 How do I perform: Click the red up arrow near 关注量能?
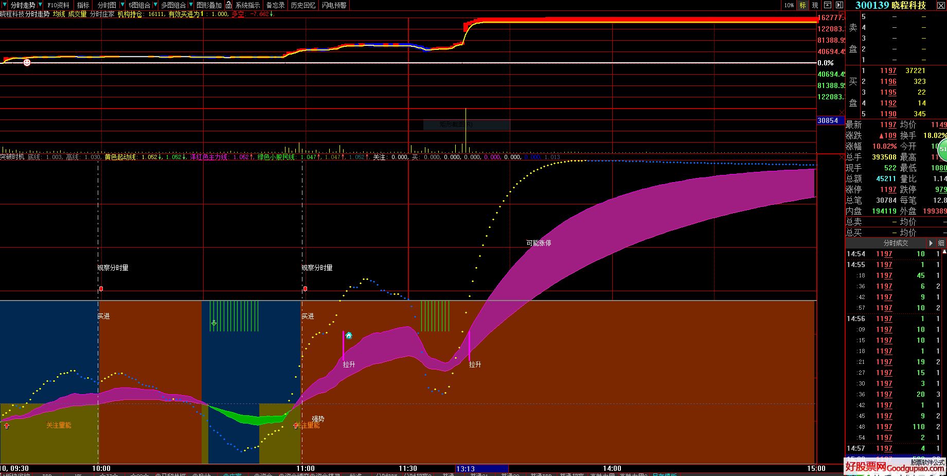click(7, 426)
